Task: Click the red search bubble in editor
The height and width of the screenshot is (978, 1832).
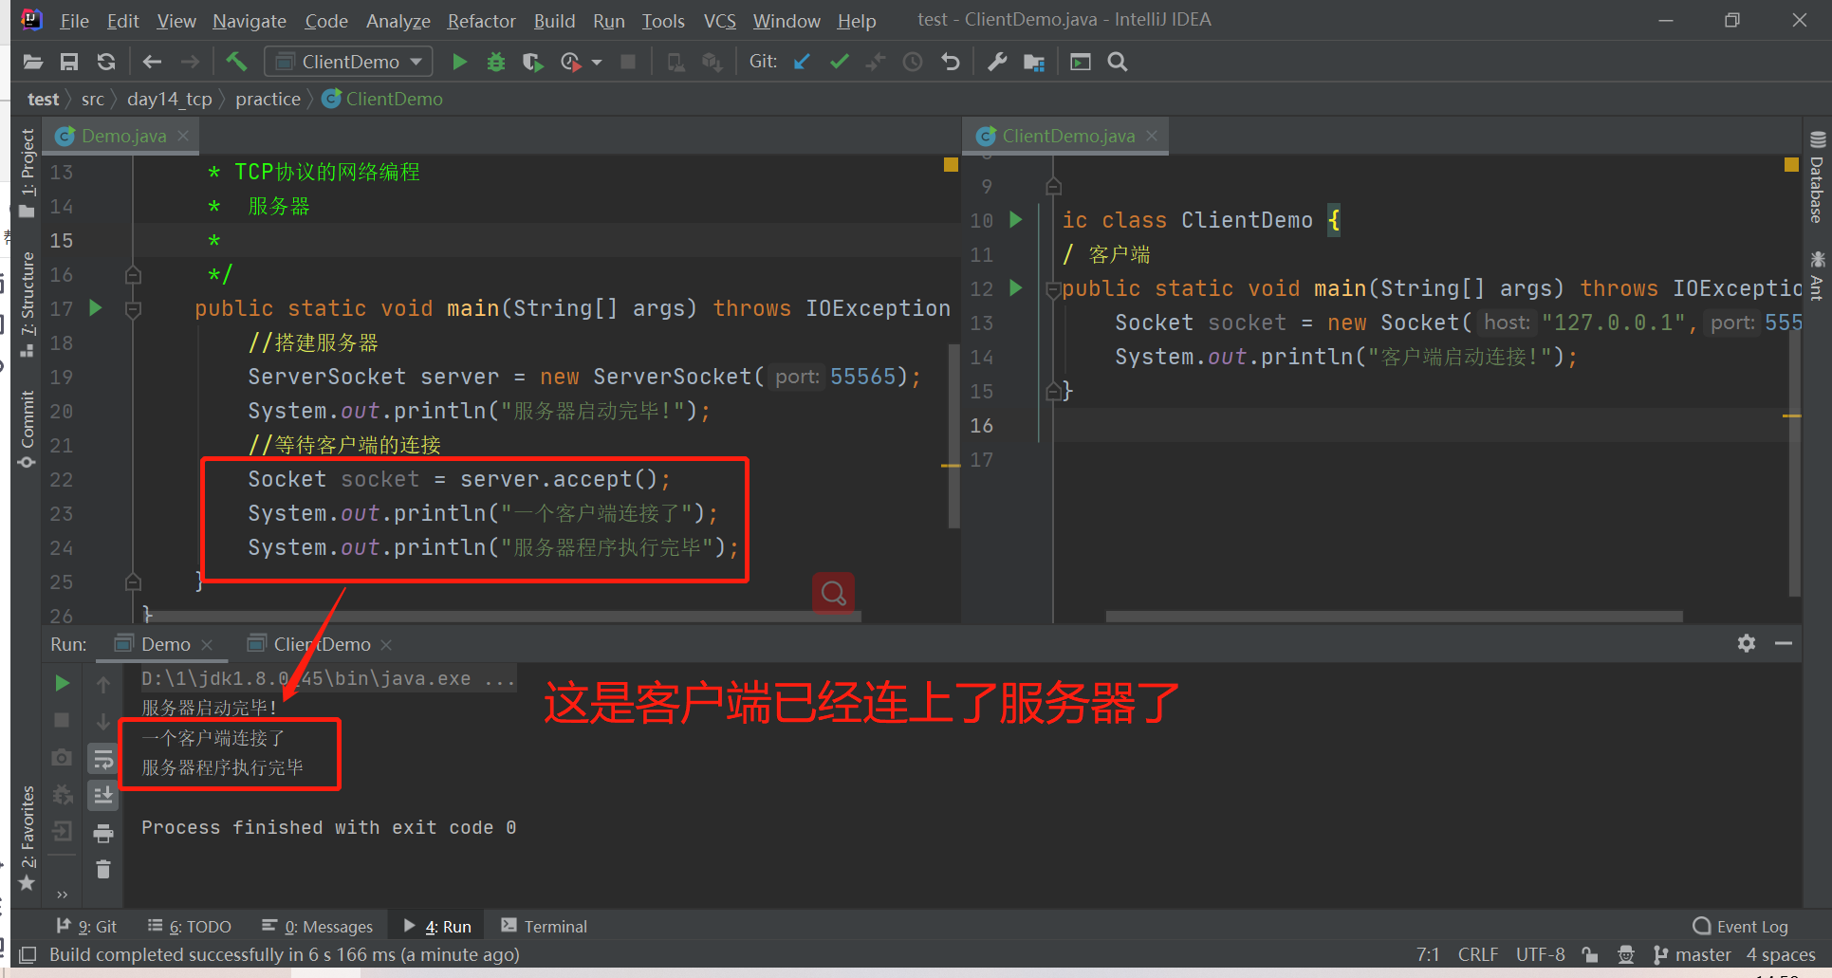Action: [833, 593]
